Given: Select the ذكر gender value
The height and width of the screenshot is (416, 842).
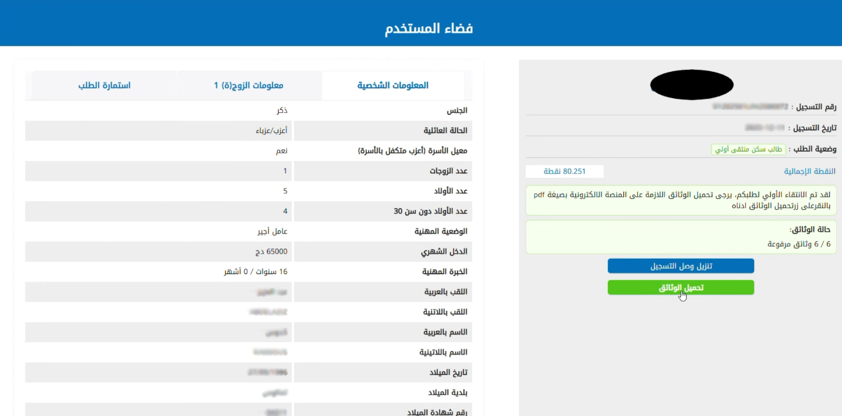Looking at the screenshot, I should pos(282,110).
